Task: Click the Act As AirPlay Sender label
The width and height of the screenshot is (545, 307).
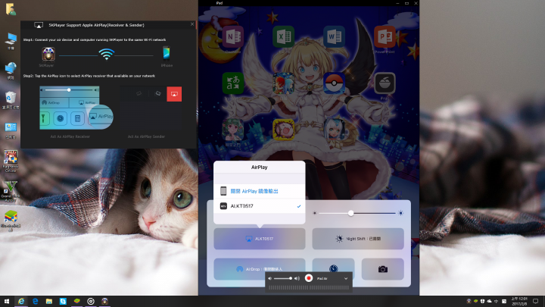Action: 146,136
